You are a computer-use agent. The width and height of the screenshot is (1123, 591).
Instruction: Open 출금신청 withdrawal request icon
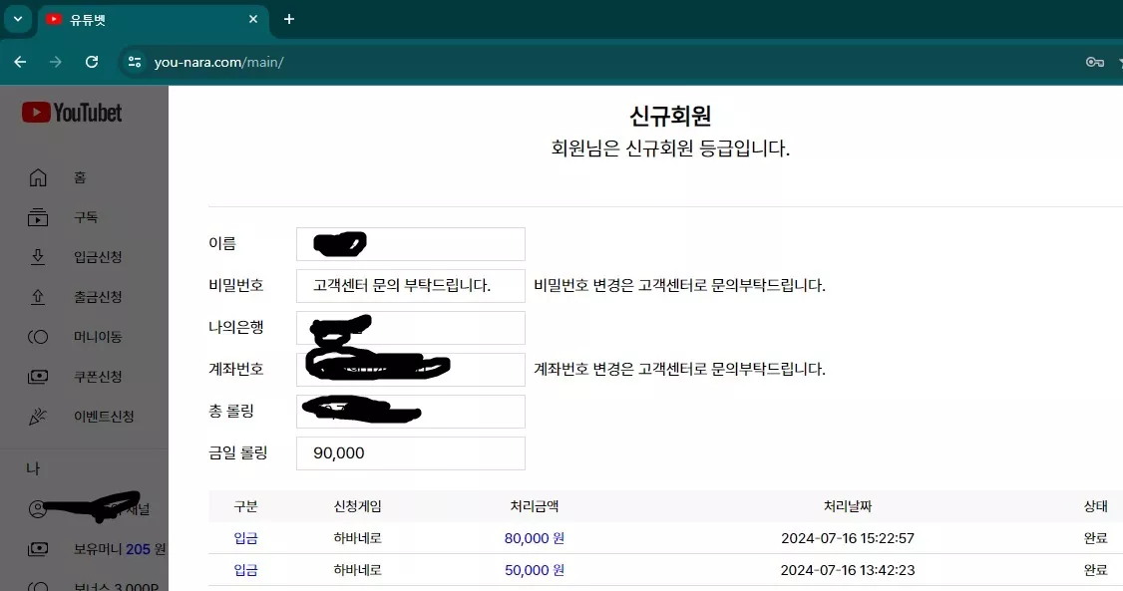pos(38,297)
